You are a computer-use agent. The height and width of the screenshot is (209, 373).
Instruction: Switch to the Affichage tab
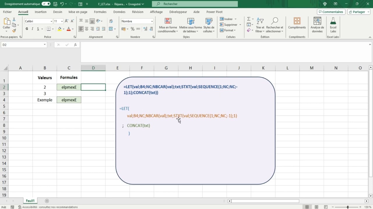click(156, 12)
